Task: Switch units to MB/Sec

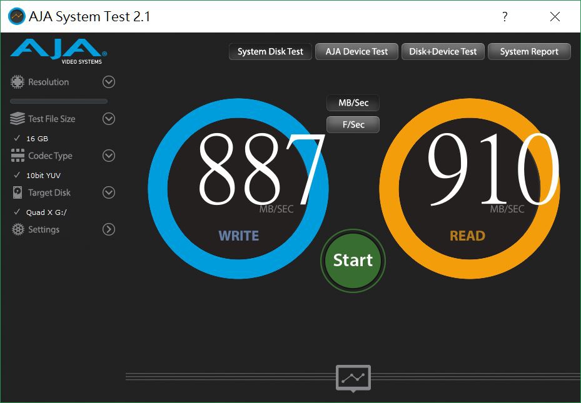Action: (x=353, y=103)
